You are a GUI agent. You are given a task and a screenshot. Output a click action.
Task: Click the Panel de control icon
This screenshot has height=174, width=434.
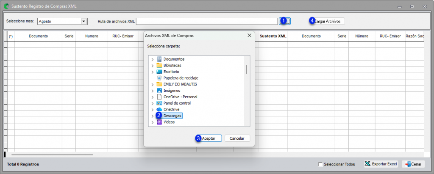tap(159, 103)
